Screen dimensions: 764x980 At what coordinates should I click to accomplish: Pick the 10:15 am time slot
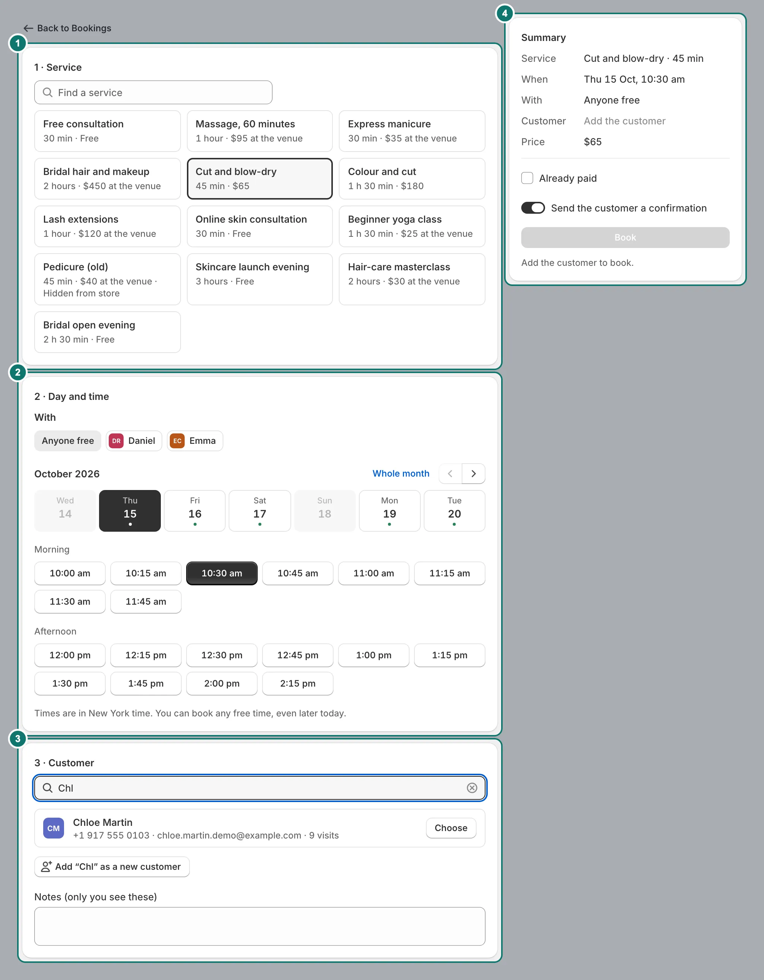pyautogui.click(x=146, y=573)
